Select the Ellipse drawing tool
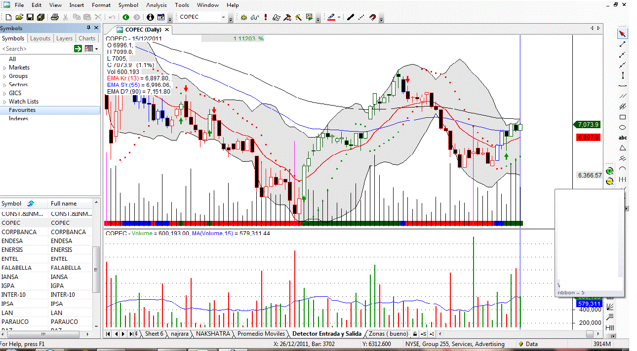Viewport: 637px width, 351px height. tap(623, 127)
